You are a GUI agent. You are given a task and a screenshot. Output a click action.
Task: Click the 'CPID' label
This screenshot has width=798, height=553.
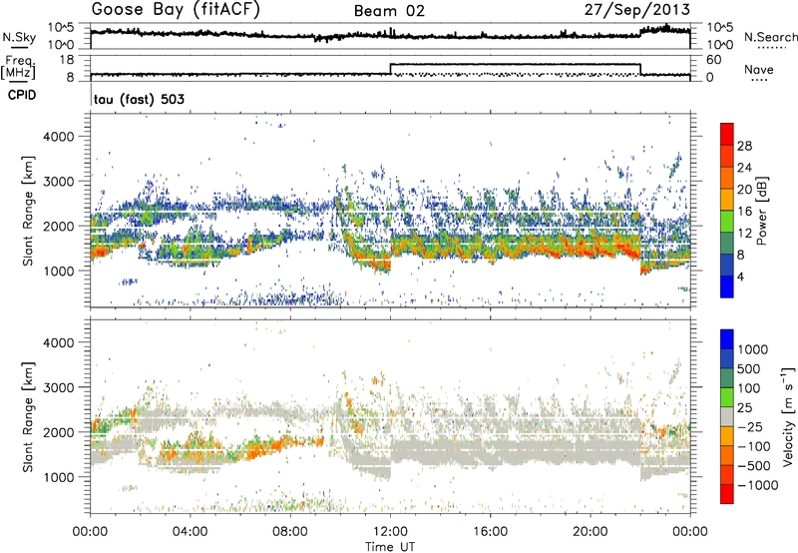22,95
